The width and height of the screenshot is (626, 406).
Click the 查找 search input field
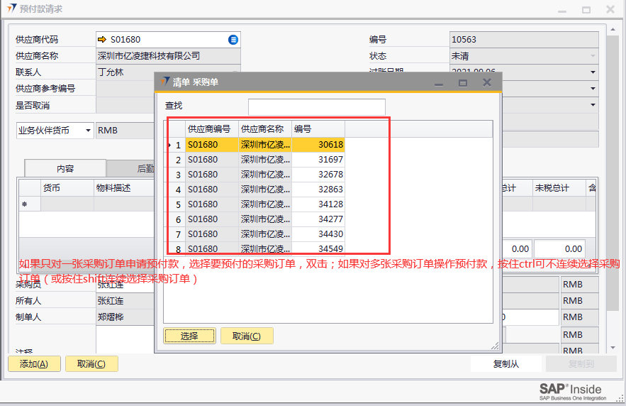316,106
